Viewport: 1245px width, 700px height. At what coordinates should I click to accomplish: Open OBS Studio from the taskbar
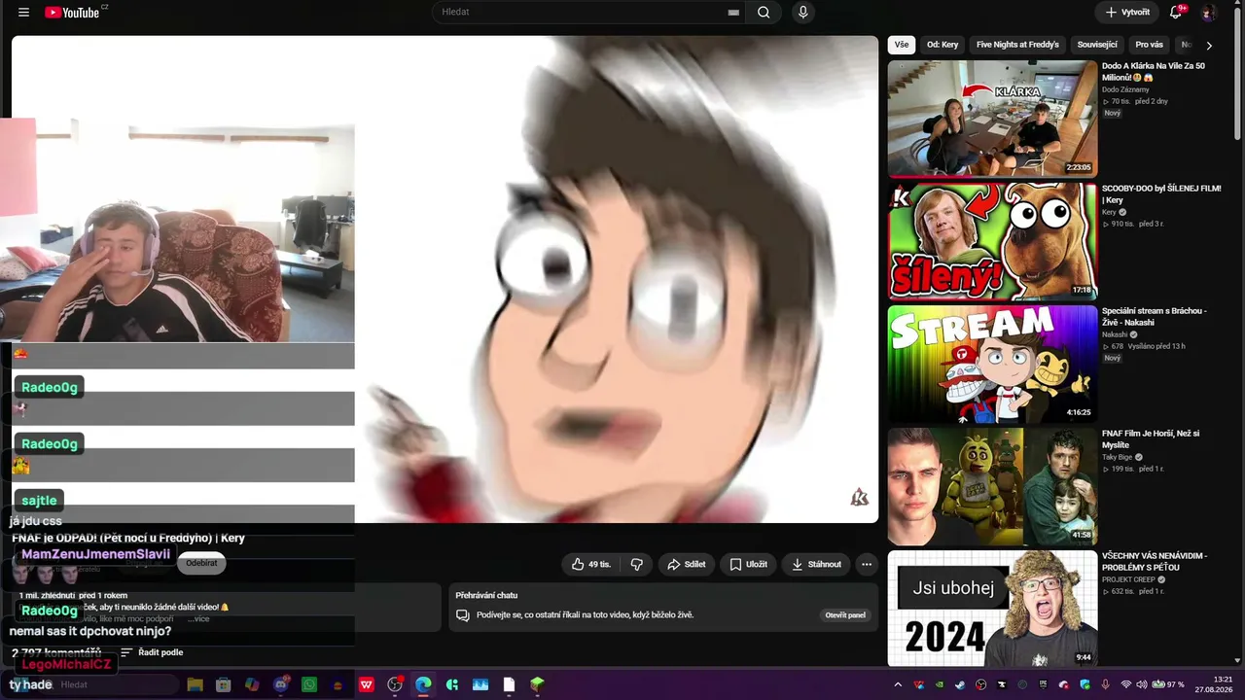point(395,684)
